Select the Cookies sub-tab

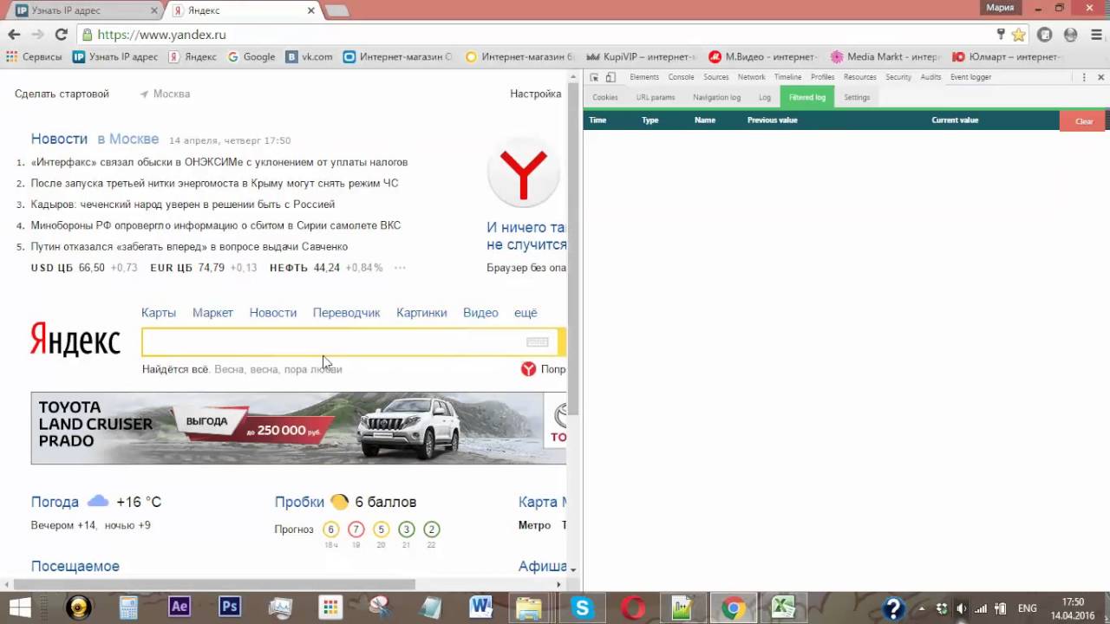click(x=605, y=97)
